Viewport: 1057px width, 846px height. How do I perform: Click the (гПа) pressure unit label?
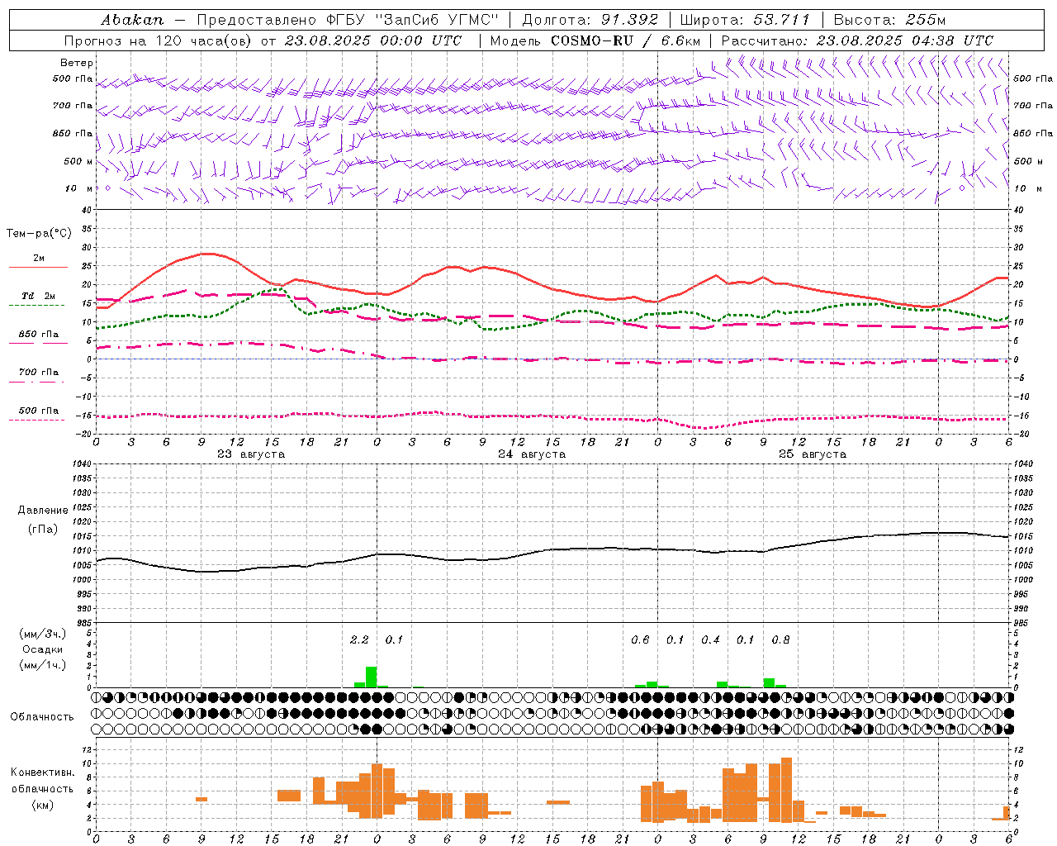[43, 530]
